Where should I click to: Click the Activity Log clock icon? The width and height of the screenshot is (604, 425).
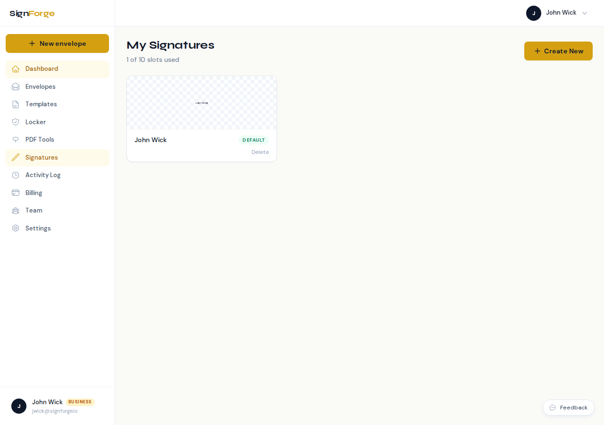[x=16, y=175]
